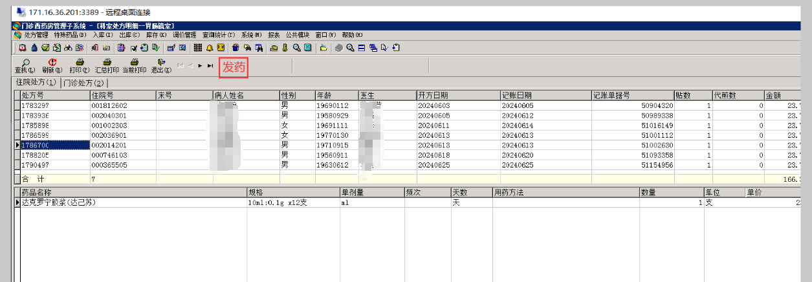Click the black grid toolbar icon
The width and height of the screenshot is (812, 282).
[197, 48]
